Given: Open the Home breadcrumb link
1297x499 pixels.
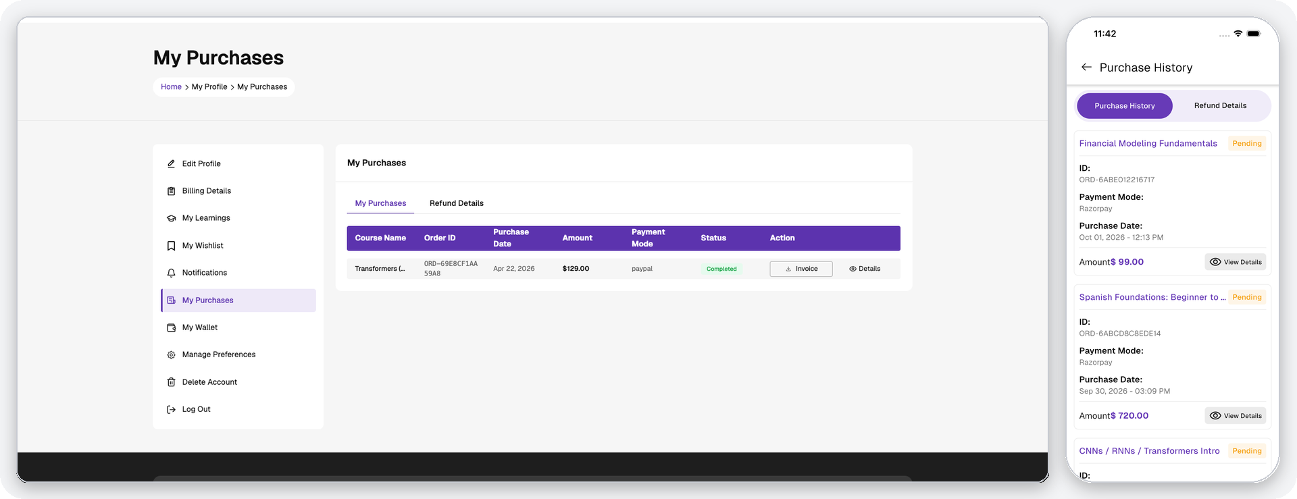Looking at the screenshot, I should [171, 87].
